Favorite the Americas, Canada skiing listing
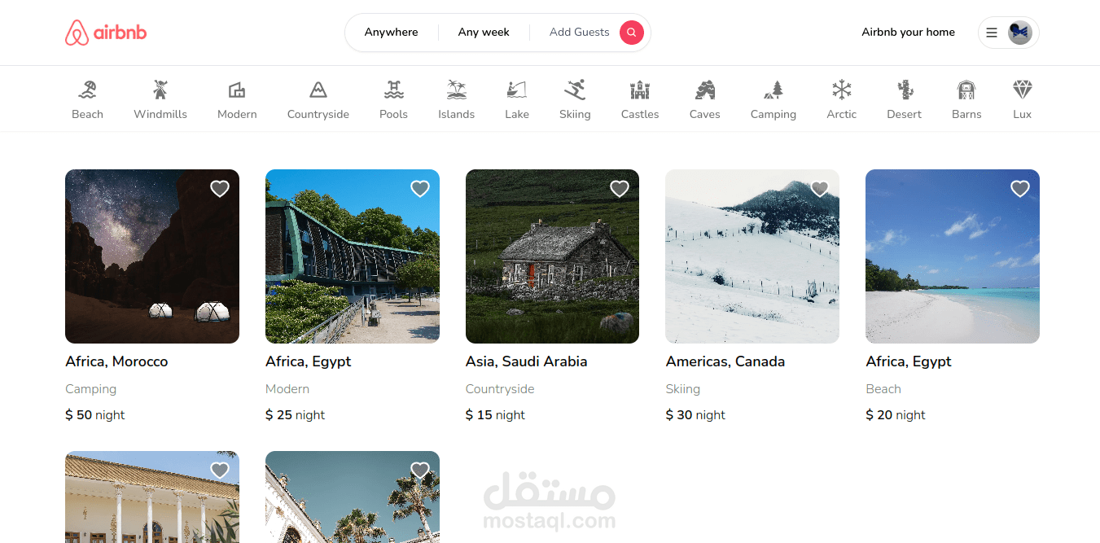 [x=820, y=189]
